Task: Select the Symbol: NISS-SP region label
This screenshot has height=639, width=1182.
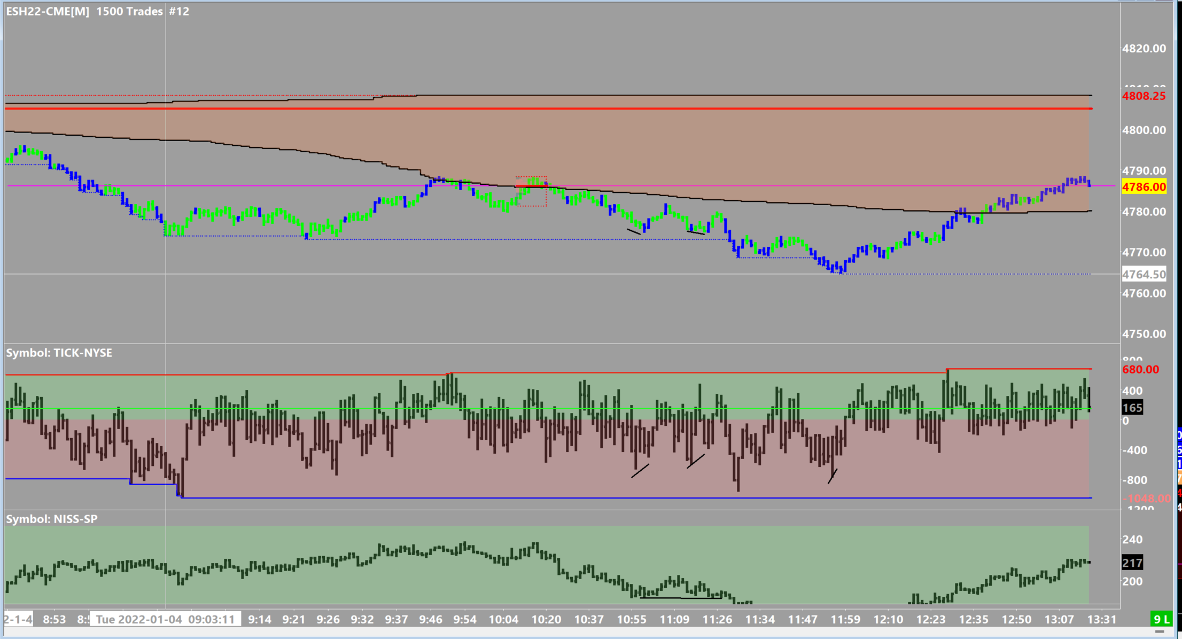Action: (52, 519)
